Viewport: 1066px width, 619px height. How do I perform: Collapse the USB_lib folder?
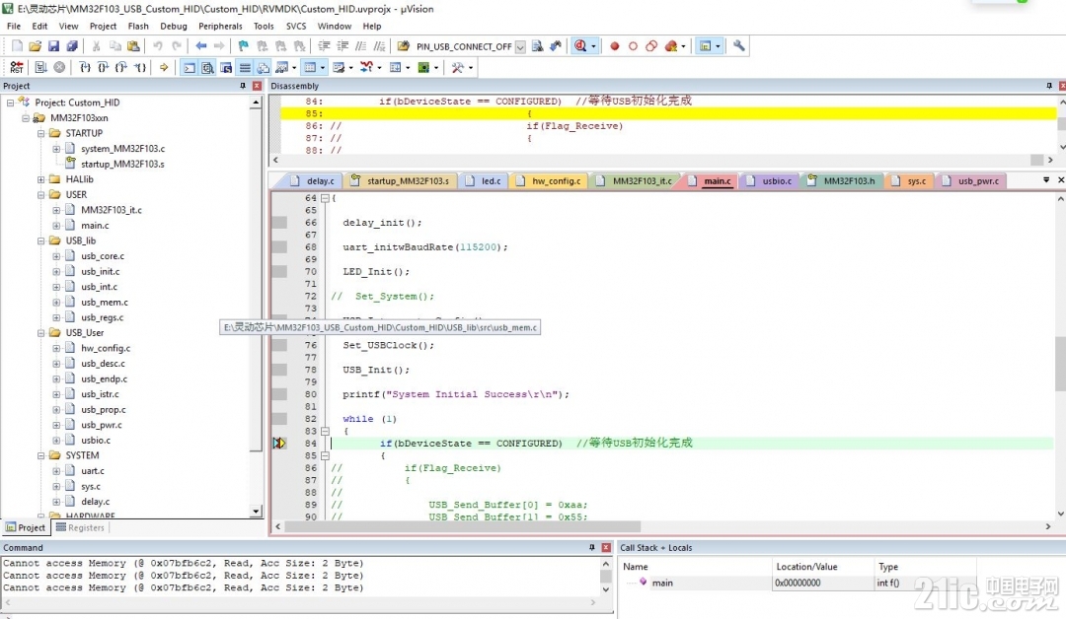click(40, 241)
